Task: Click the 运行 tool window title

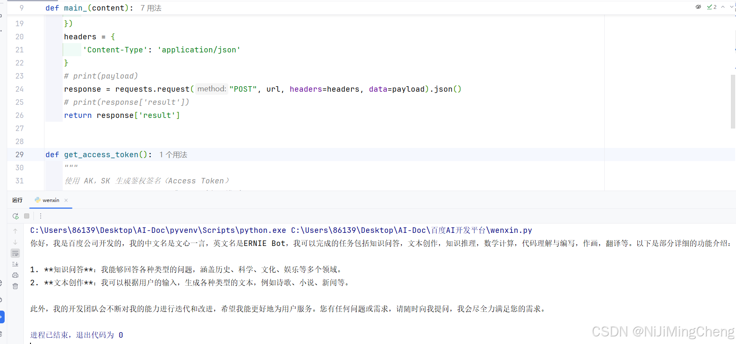Action: 17,200
